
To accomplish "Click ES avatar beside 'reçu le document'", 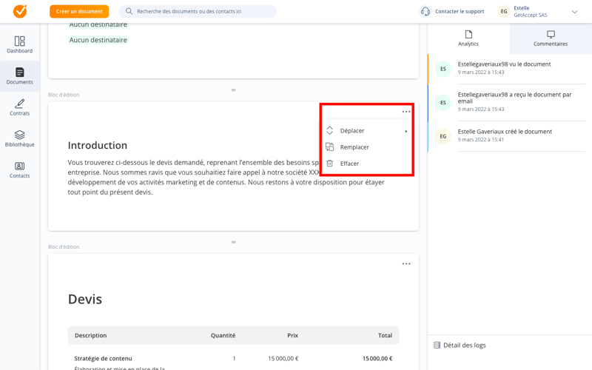I will point(443,103).
